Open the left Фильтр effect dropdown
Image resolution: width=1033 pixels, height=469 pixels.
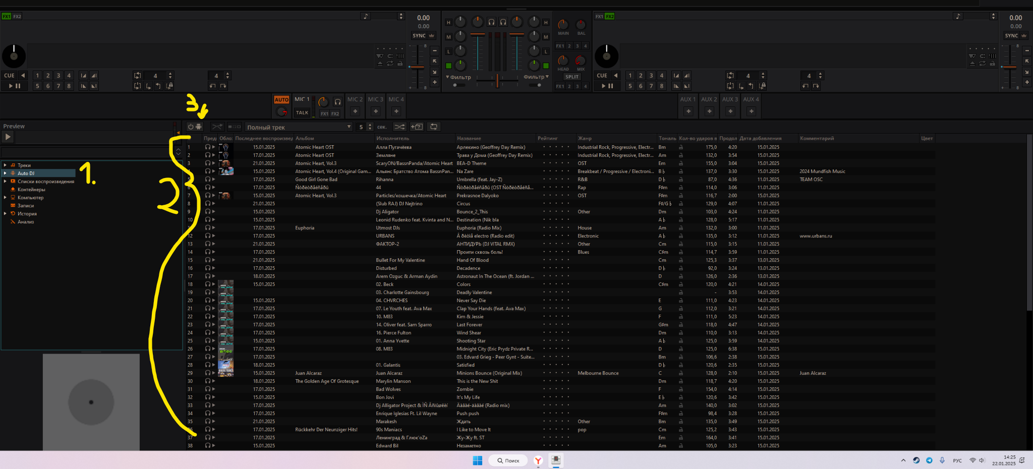pos(458,77)
